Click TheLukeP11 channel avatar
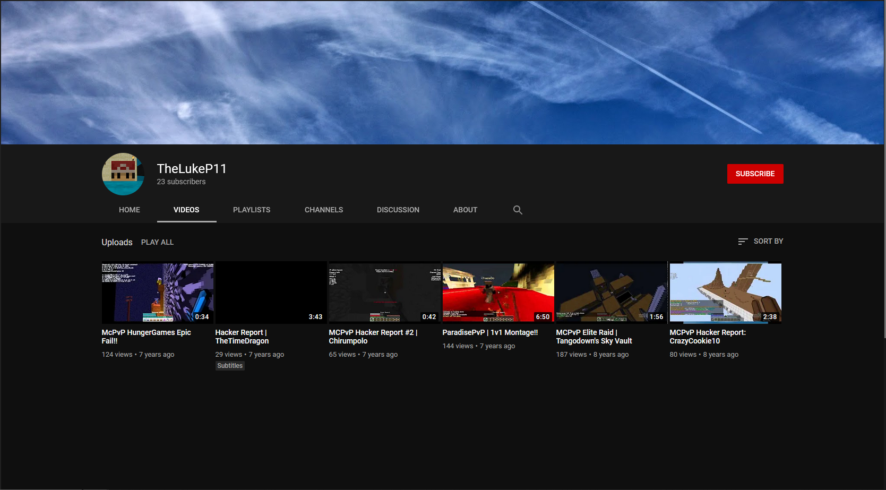The image size is (886, 490). tap(123, 174)
